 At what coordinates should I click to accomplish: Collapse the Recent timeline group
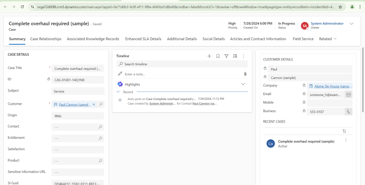pyautogui.click(x=118, y=92)
